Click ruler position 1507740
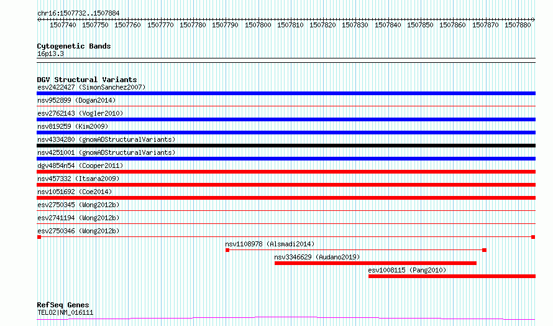 tap(63, 25)
